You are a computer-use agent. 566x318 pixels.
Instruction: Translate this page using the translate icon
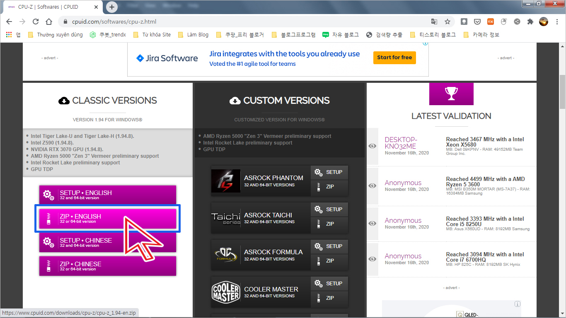434,22
